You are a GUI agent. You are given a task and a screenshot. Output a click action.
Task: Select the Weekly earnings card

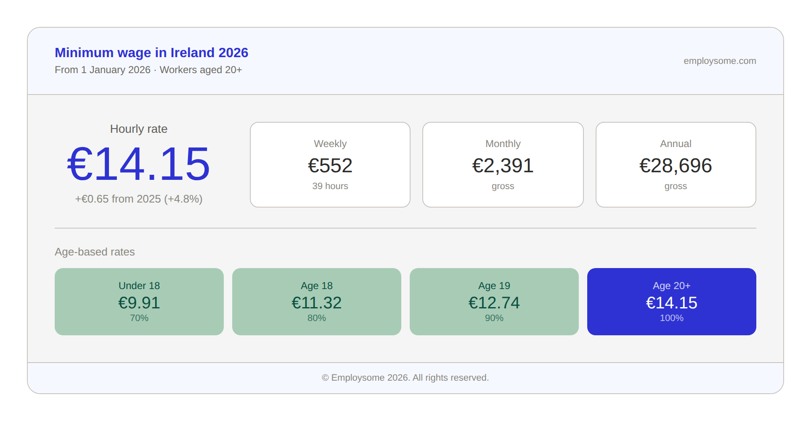(330, 164)
